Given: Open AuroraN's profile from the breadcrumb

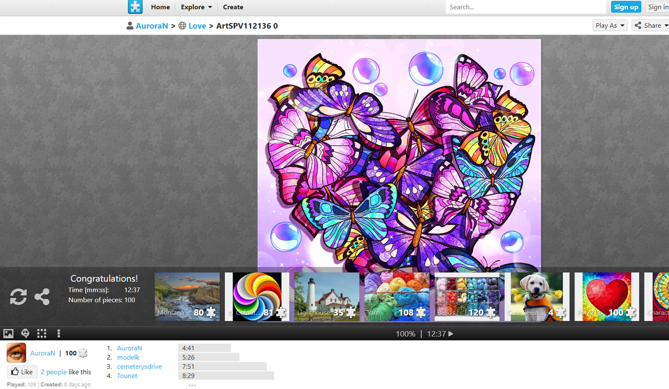Looking at the screenshot, I should pos(152,26).
